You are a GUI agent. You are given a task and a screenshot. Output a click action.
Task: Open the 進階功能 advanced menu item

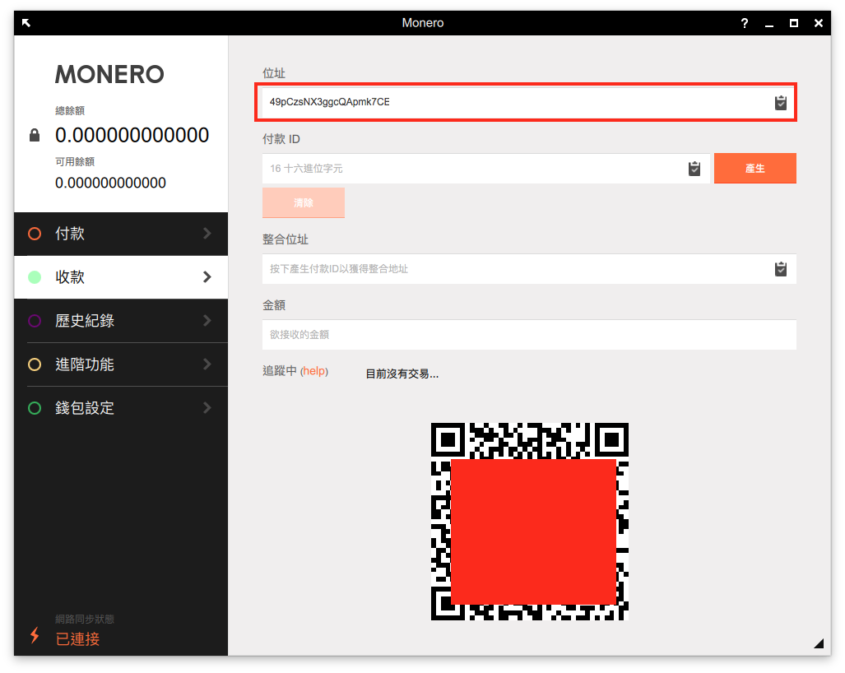point(121,364)
